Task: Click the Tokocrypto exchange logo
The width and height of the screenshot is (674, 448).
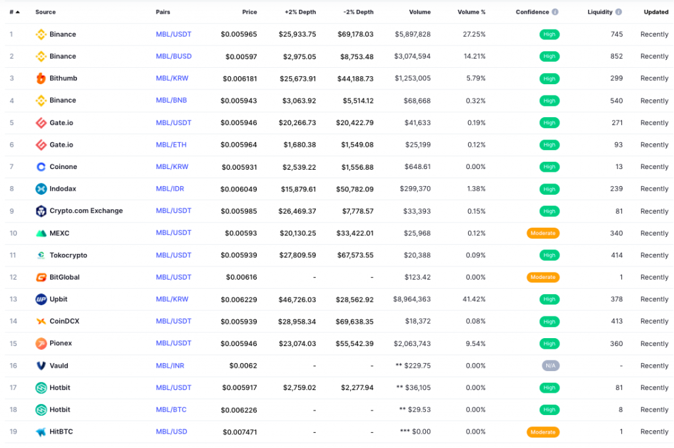Action: [x=41, y=255]
